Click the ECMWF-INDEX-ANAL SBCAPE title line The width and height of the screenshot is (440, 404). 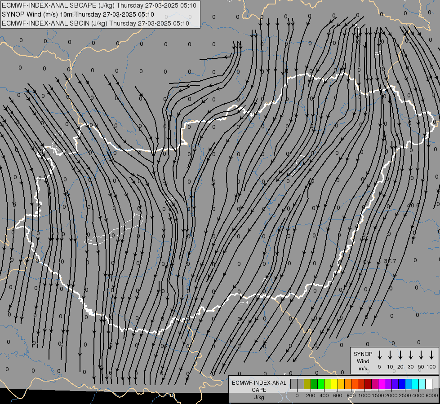tap(99, 5)
